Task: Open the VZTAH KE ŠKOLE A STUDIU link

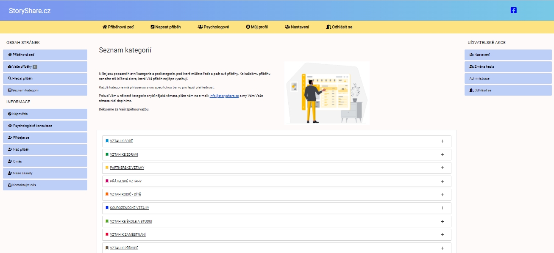Action: [x=131, y=221]
